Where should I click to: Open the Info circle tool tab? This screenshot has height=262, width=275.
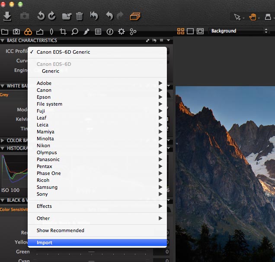[x=110, y=32]
